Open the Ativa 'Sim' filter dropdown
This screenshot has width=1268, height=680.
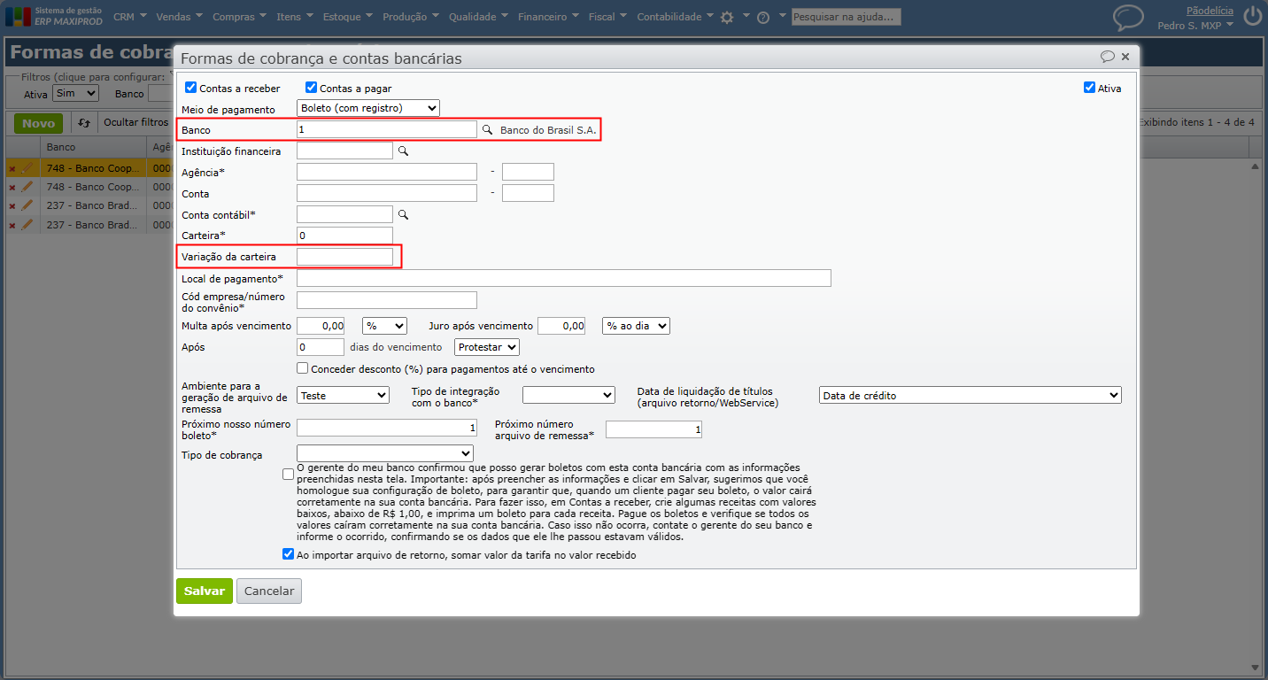(x=77, y=93)
